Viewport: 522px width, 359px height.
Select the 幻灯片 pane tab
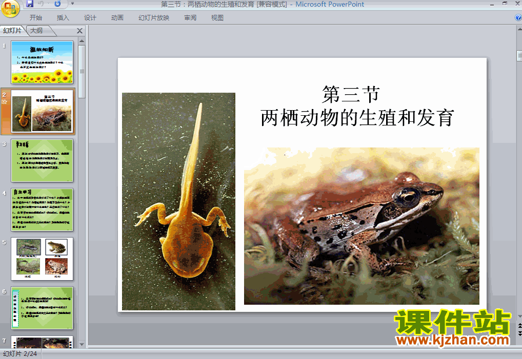point(12,31)
